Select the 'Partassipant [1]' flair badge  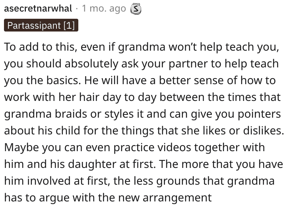pos(41,25)
